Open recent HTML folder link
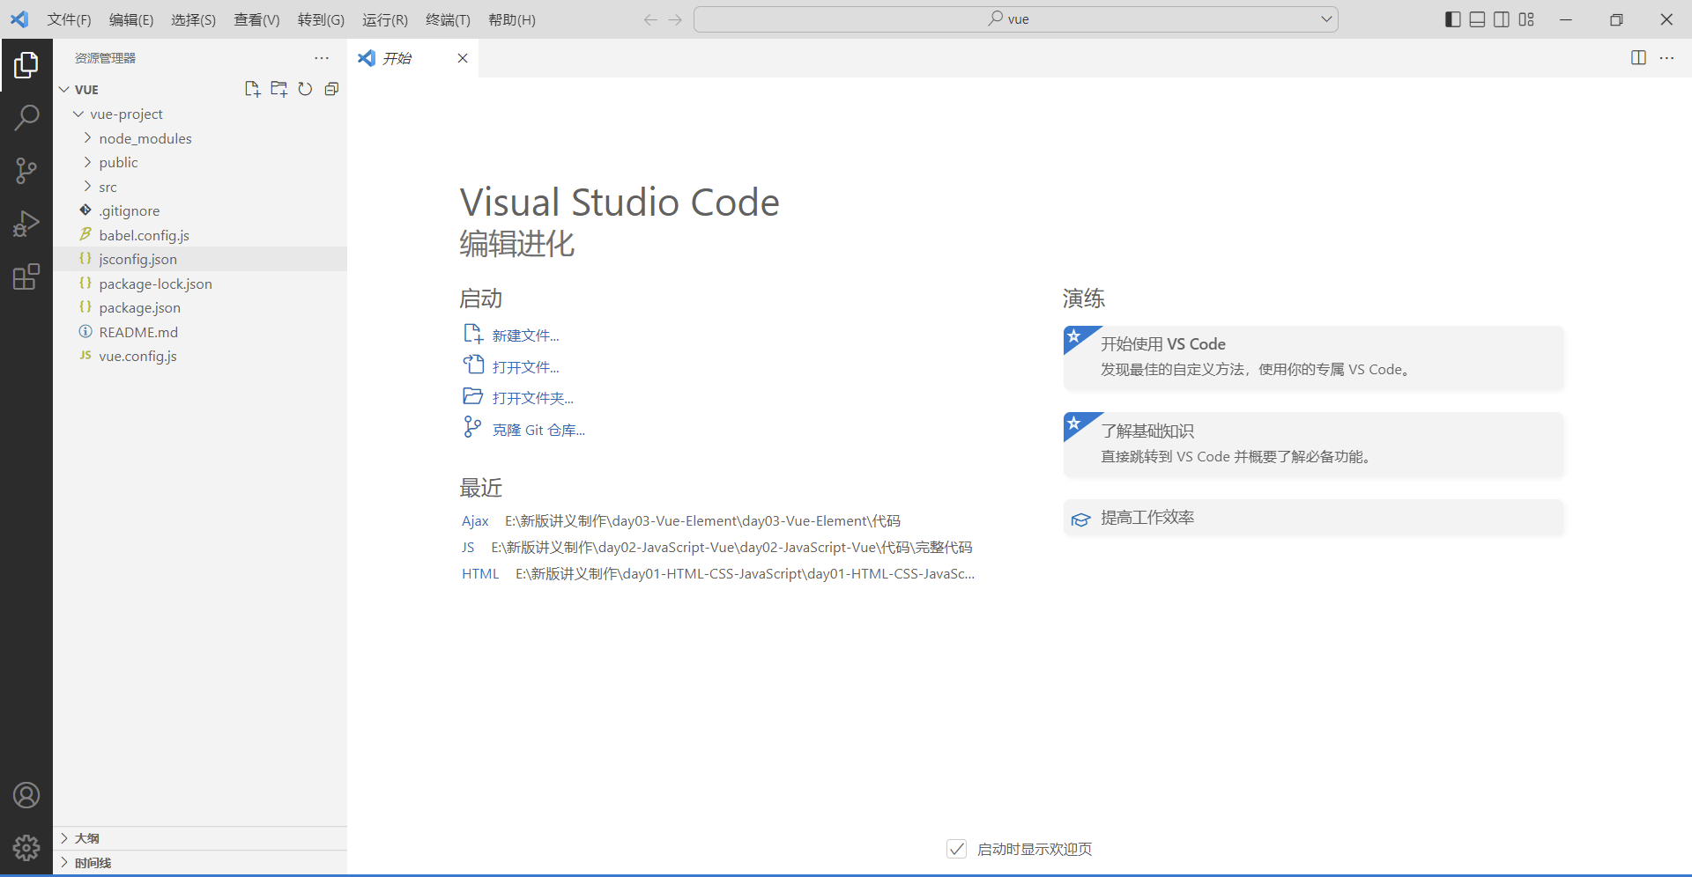The image size is (1692, 877). tap(480, 574)
